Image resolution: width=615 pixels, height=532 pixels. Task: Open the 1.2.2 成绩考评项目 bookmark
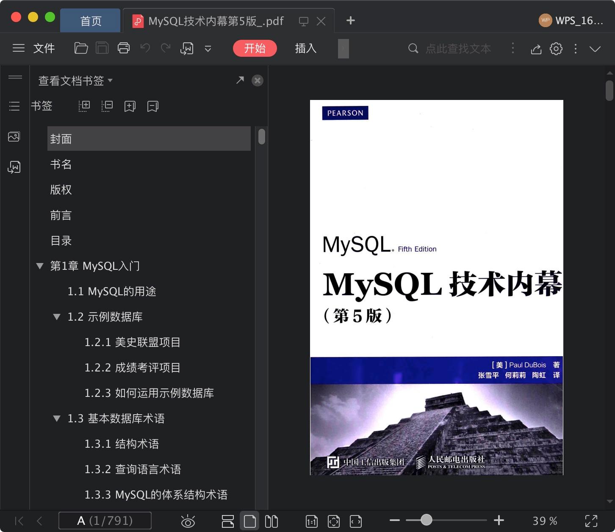133,368
